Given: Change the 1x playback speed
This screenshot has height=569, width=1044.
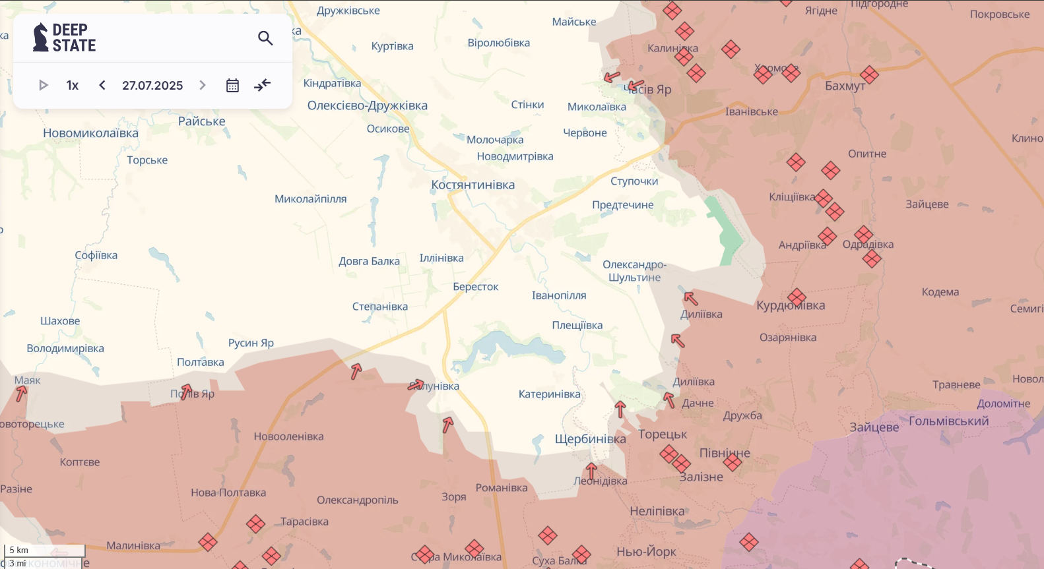Looking at the screenshot, I should [x=73, y=85].
